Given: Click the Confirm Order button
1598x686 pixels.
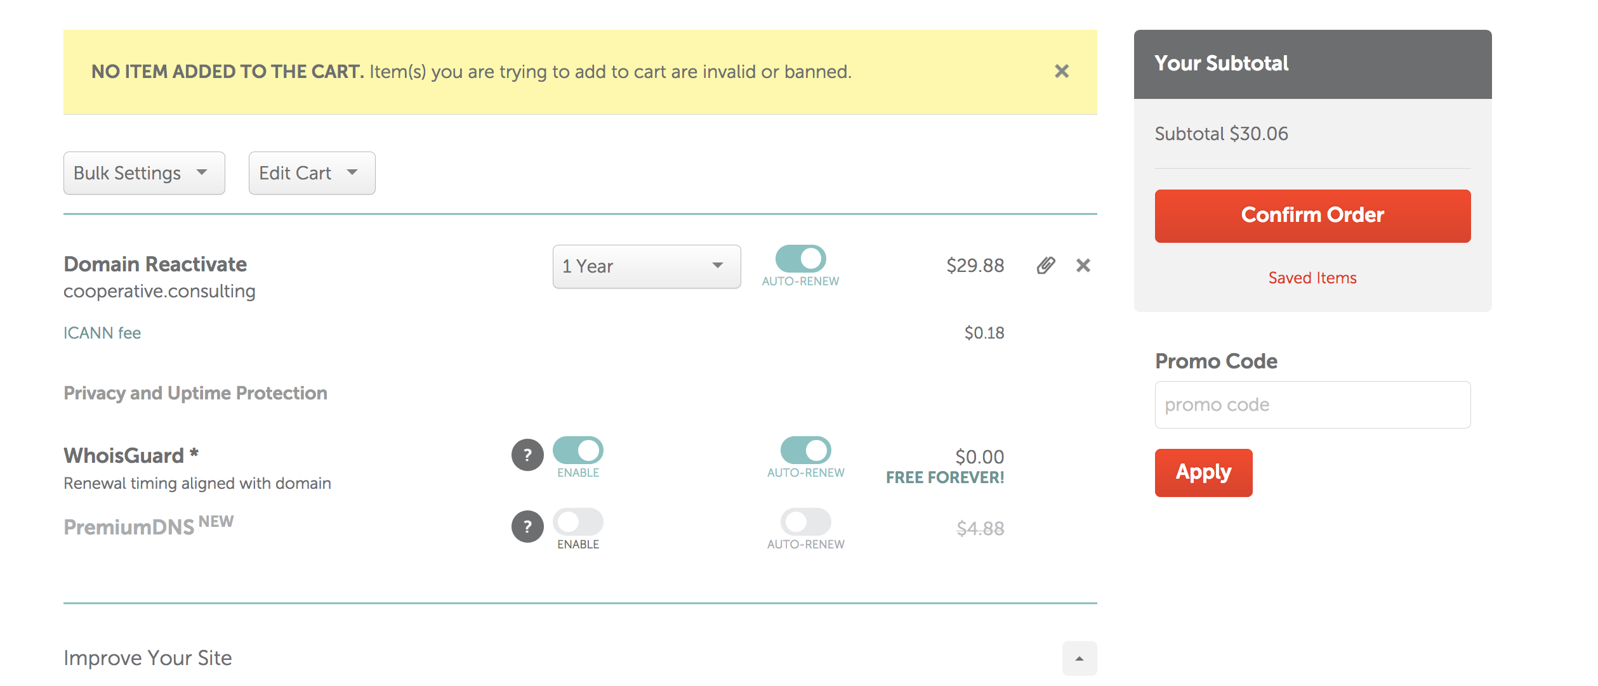Looking at the screenshot, I should pyautogui.click(x=1312, y=216).
